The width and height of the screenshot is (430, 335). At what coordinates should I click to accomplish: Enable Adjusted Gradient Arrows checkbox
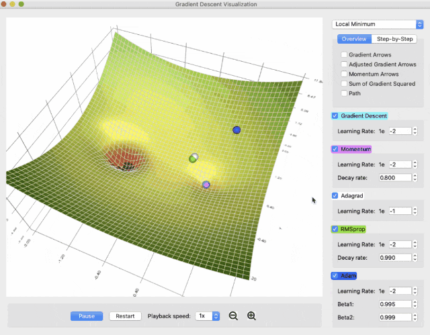coord(344,64)
